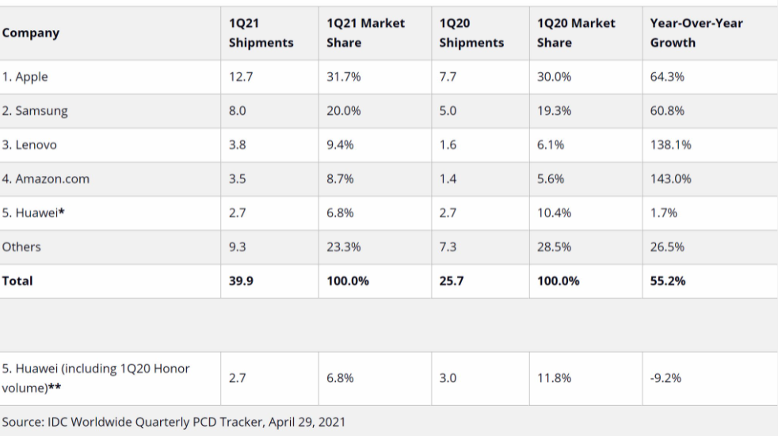The height and width of the screenshot is (436, 778).
Task: Click the 1Q21 Market Share header
Action: (365, 33)
